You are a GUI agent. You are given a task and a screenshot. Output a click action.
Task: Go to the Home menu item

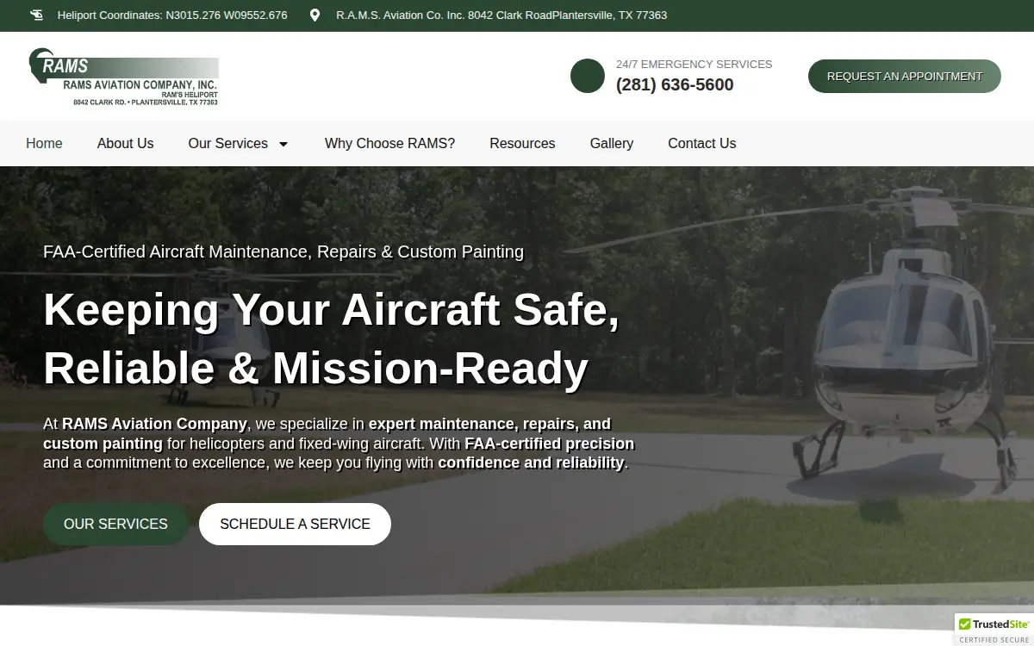(x=44, y=144)
